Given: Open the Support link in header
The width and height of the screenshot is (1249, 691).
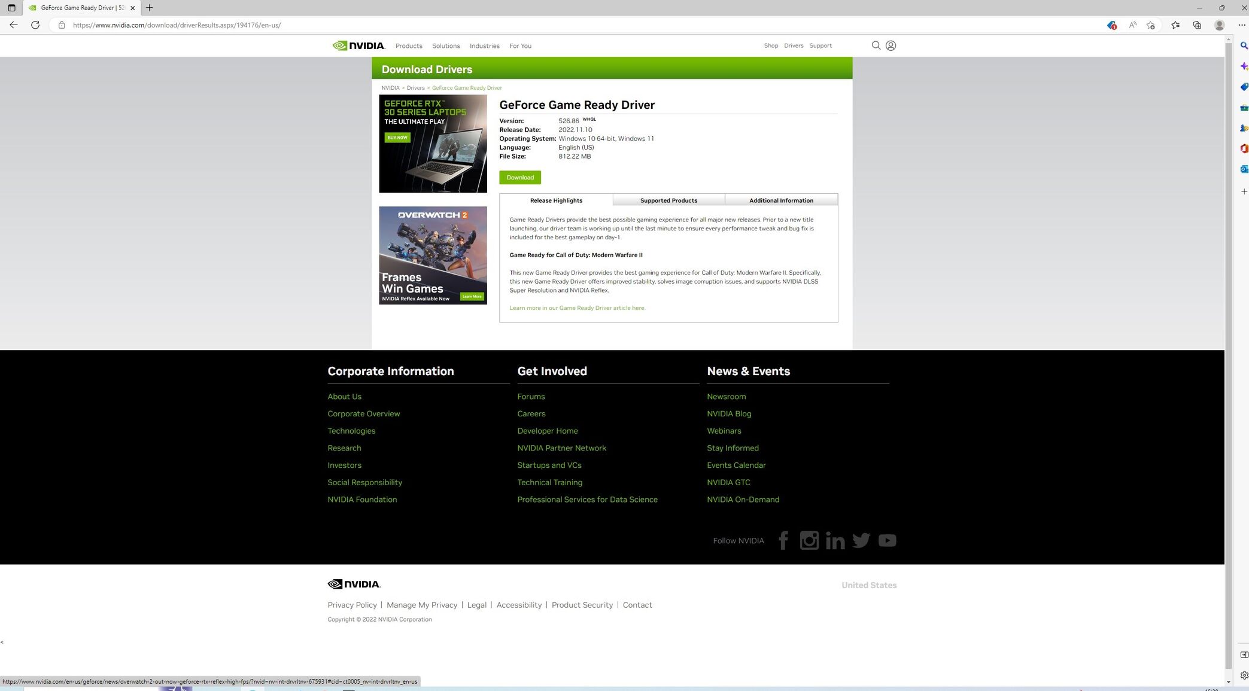Looking at the screenshot, I should (x=820, y=45).
